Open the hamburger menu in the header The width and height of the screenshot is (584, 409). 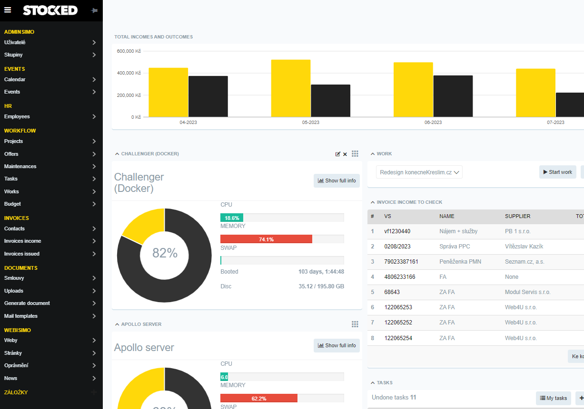(8, 10)
